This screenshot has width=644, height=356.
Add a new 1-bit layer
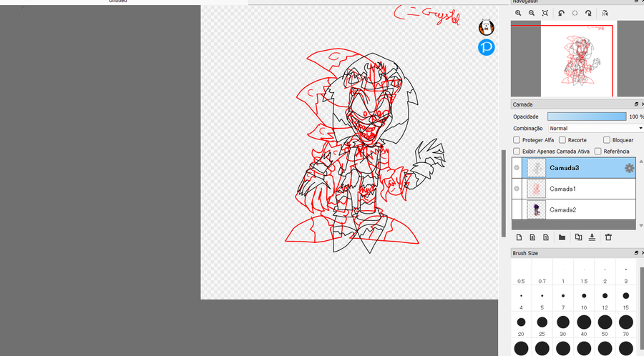pos(546,237)
